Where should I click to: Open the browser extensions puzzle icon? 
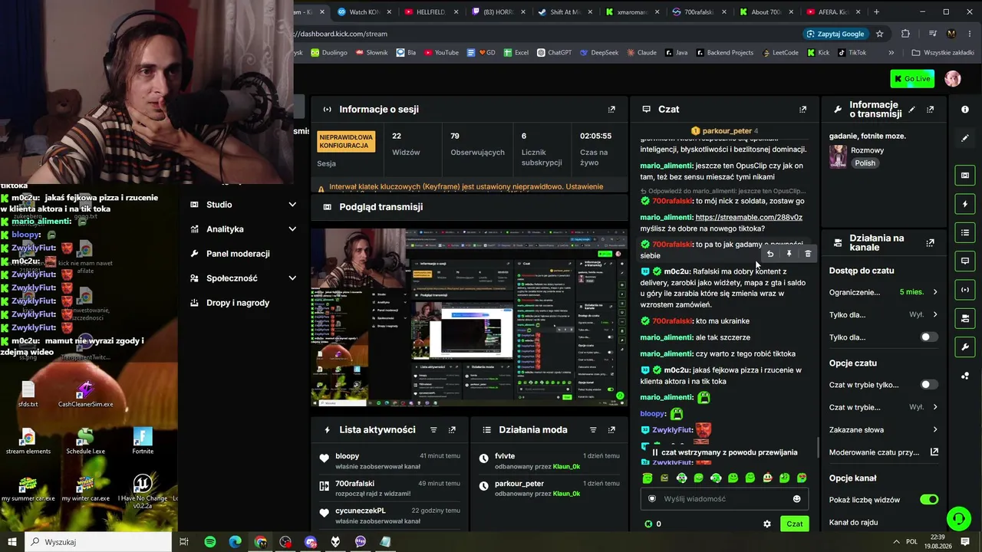[905, 34]
